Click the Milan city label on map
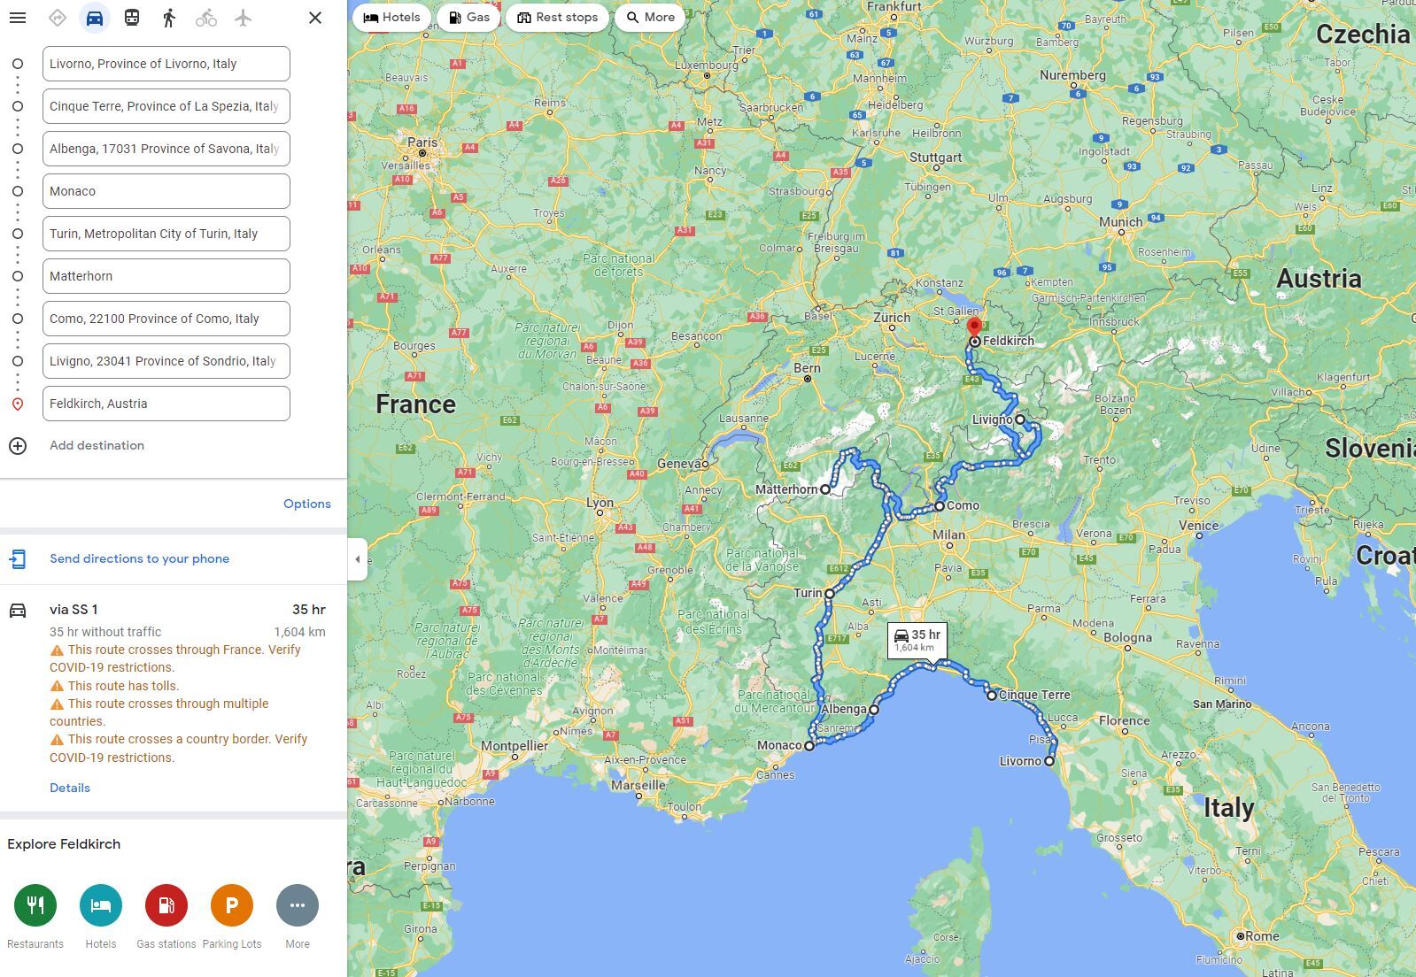This screenshot has height=977, width=1416. [x=948, y=535]
